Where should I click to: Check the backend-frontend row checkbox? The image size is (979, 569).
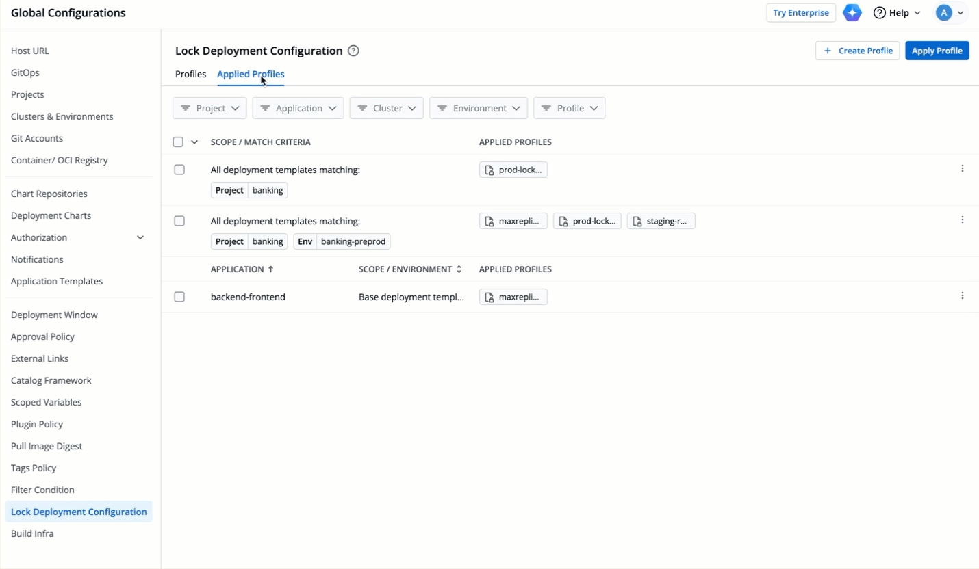pyautogui.click(x=179, y=297)
